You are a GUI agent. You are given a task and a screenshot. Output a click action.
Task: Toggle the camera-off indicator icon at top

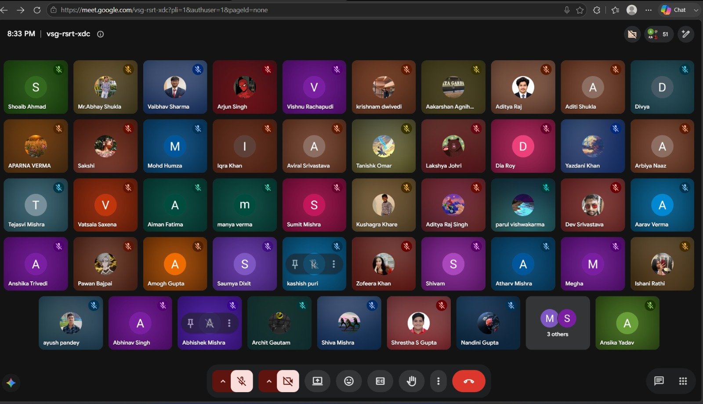pos(632,34)
